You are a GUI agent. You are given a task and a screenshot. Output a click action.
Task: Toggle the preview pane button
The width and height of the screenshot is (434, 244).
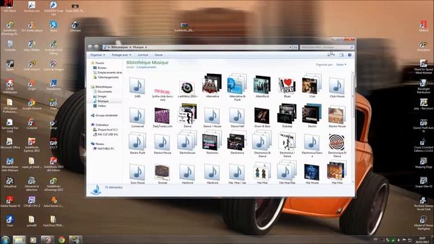(342, 55)
